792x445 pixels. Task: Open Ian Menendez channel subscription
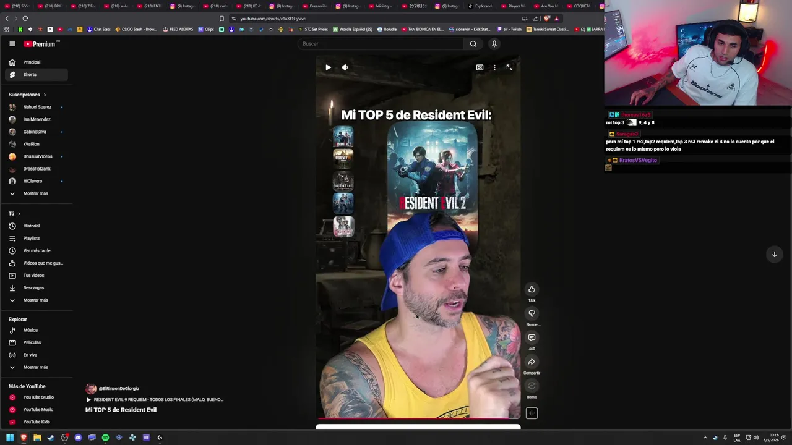(x=37, y=119)
